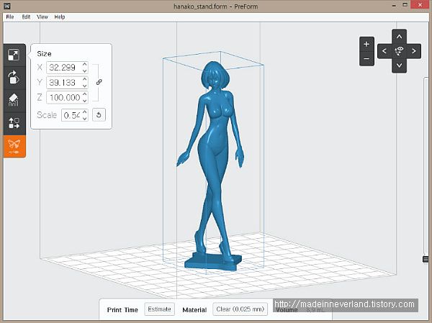Toggle the proportional lock chain link

click(99, 82)
